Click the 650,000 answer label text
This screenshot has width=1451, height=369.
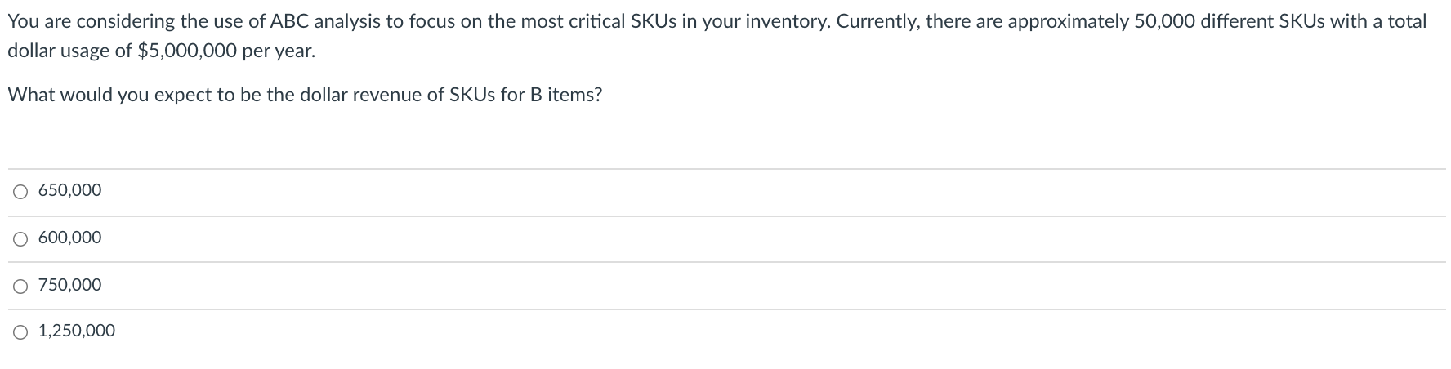pos(70,191)
